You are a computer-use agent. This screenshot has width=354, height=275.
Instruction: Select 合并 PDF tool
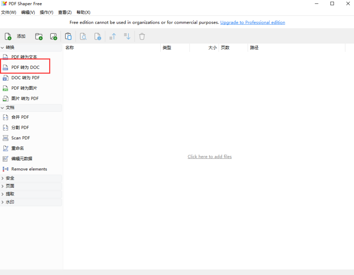click(20, 117)
